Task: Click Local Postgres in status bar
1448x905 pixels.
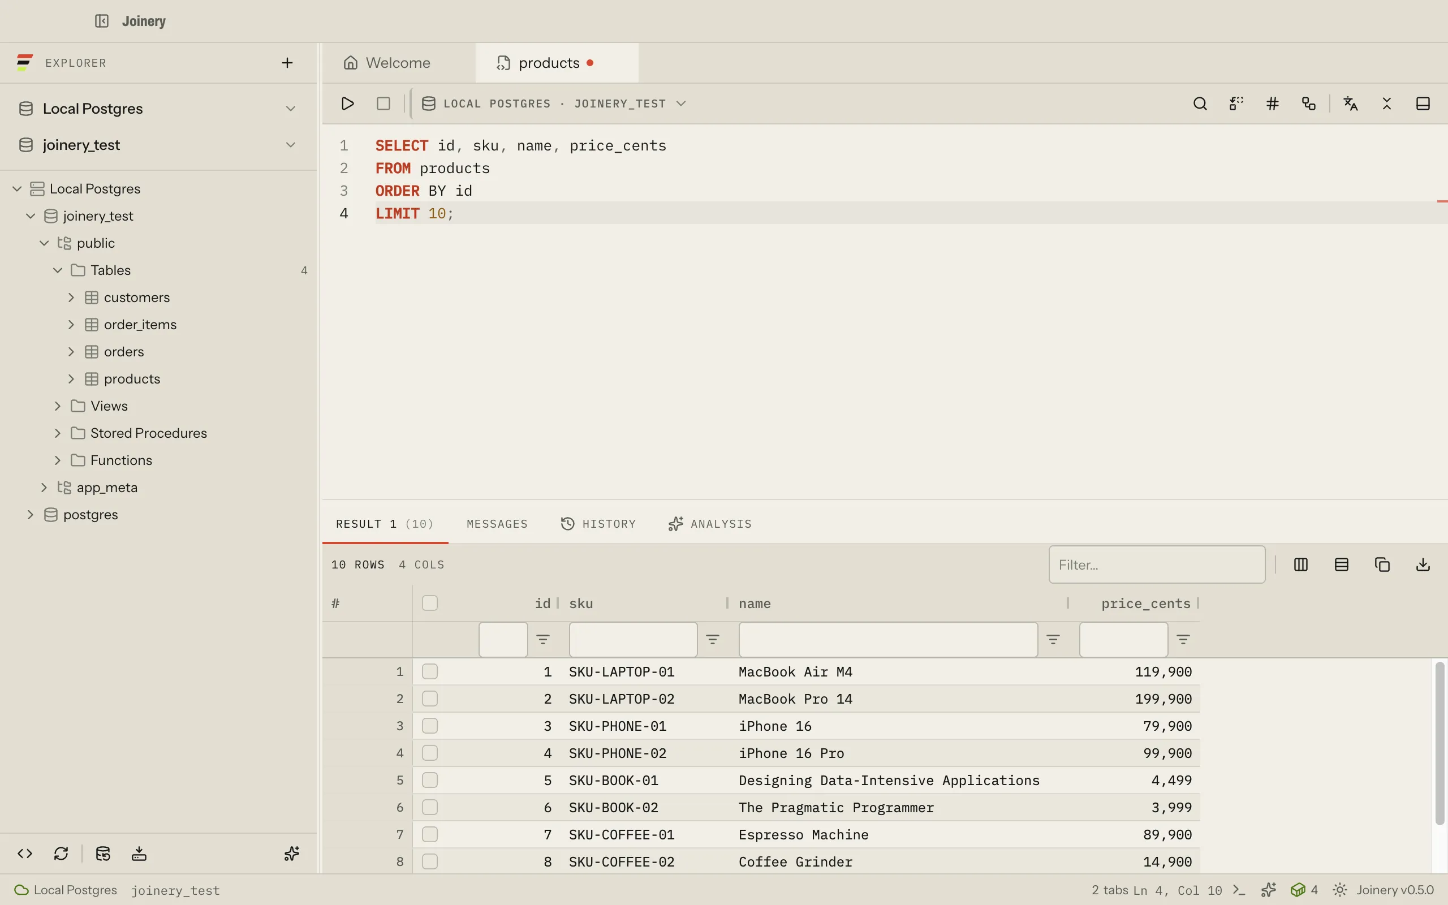Action: pos(66,890)
